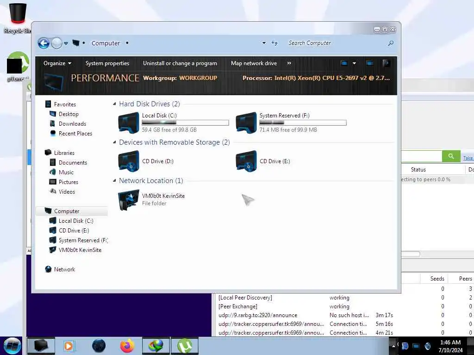The image size is (474, 355).
Task: Select VM0b0t KevinSite in navigation tree
Action: coord(80,250)
